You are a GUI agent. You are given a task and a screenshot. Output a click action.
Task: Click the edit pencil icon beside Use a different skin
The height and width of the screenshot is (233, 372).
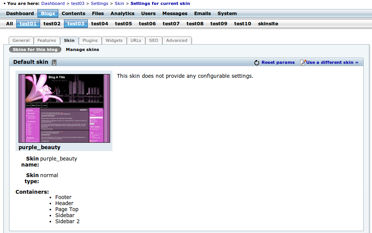pyautogui.click(x=303, y=62)
